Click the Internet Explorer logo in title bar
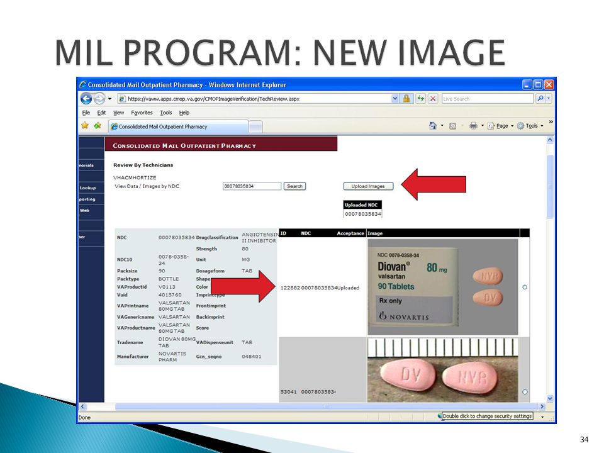 (82, 84)
